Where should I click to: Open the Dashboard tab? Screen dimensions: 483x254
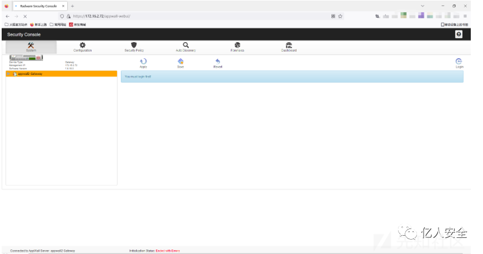(289, 47)
